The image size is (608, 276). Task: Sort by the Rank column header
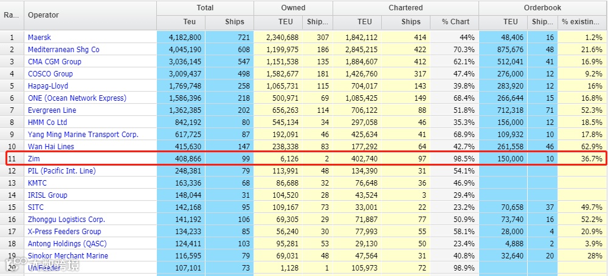tap(12, 15)
